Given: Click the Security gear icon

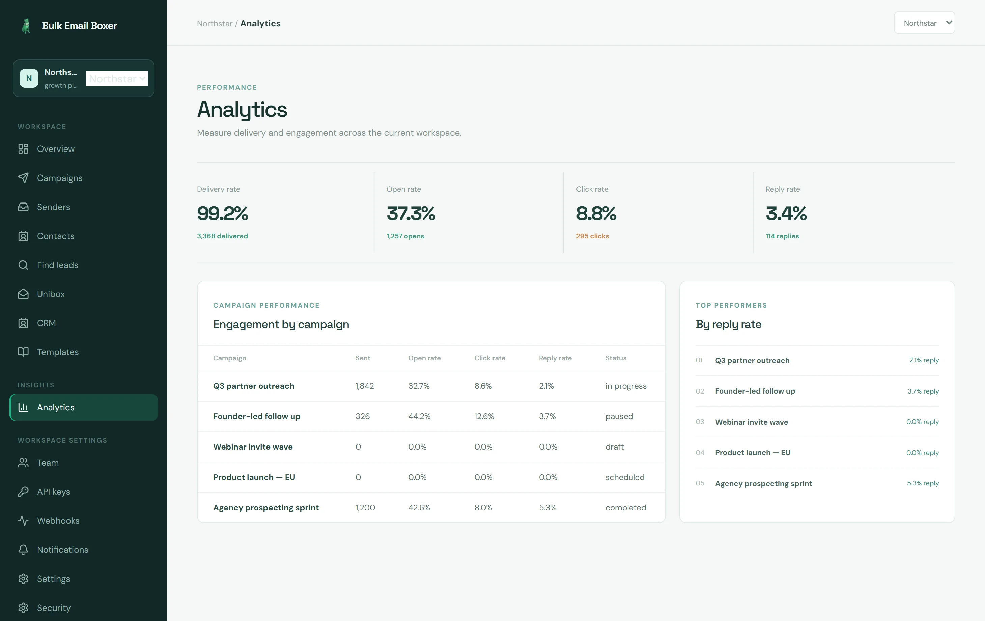Looking at the screenshot, I should pos(23,608).
